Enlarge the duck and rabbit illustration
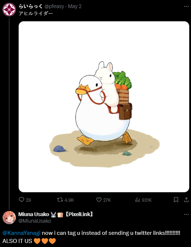This screenshot has height=247, width=191. (104, 107)
